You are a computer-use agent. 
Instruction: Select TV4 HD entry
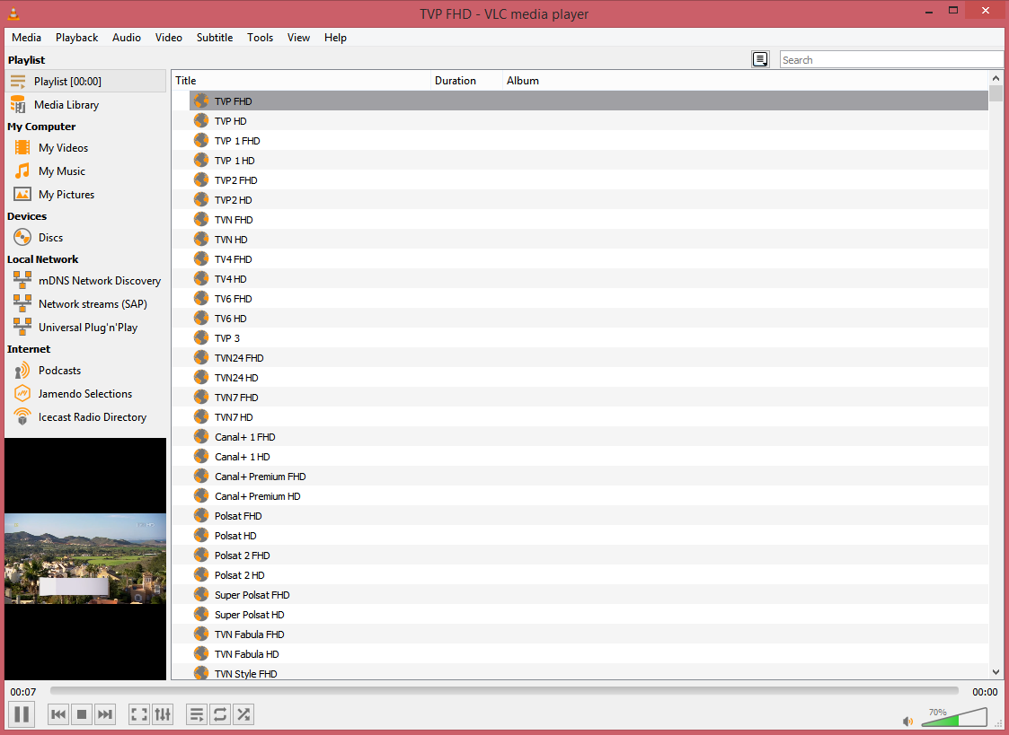(x=589, y=279)
